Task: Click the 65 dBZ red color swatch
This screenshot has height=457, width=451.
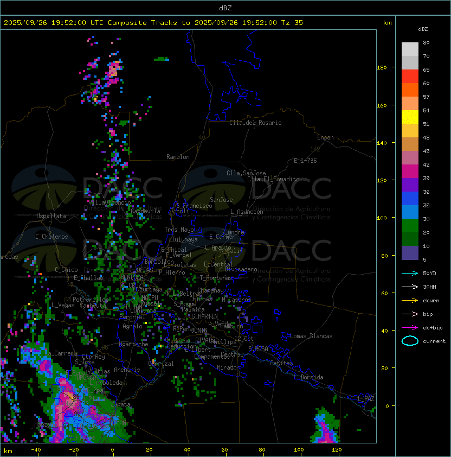Action: pyautogui.click(x=410, y=76)
